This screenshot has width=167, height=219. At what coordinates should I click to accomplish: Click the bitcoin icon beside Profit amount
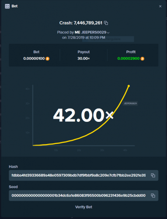coord(143,59)
